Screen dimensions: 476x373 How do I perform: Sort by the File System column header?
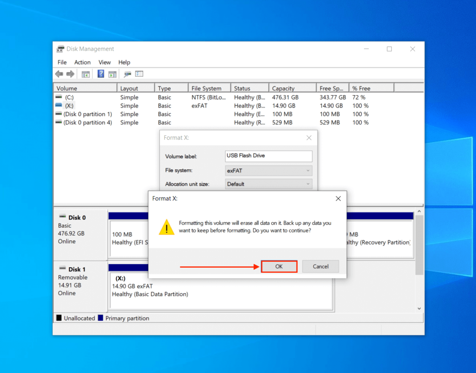pyautogui.click(x=210, y=88)
